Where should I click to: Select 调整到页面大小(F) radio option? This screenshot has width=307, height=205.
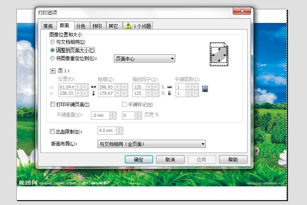coord(52,50)
